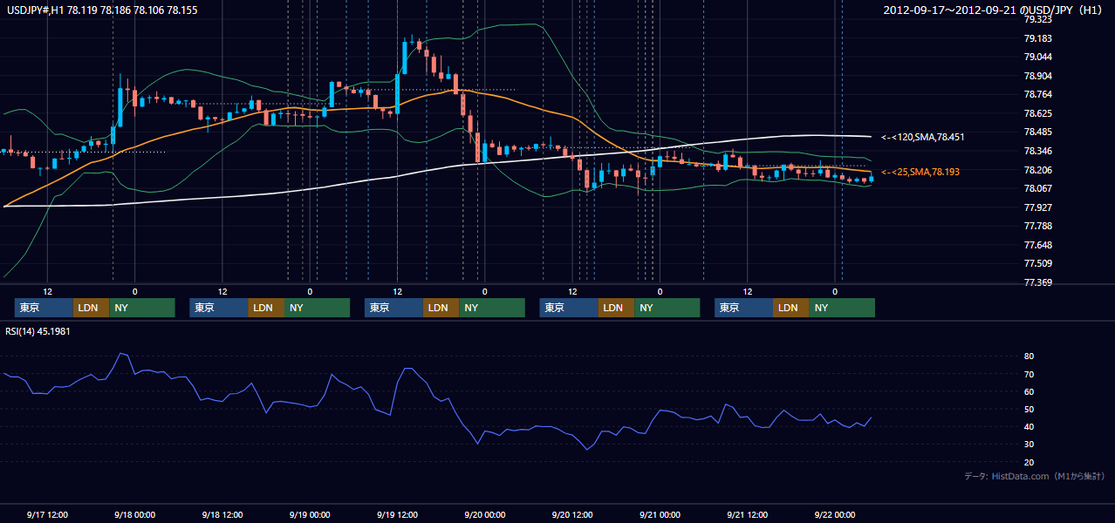Click price axis label 77.927

(1036, 208)
